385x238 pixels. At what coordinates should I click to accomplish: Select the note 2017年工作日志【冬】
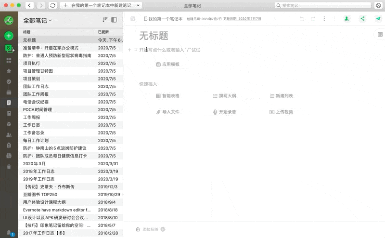70,233
